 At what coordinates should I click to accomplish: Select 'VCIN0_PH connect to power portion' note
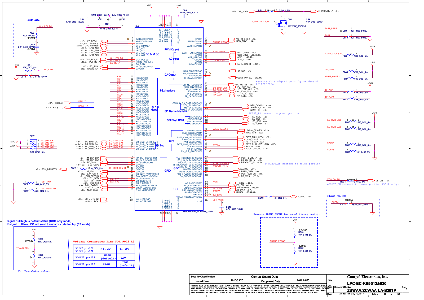click(274, 114)
